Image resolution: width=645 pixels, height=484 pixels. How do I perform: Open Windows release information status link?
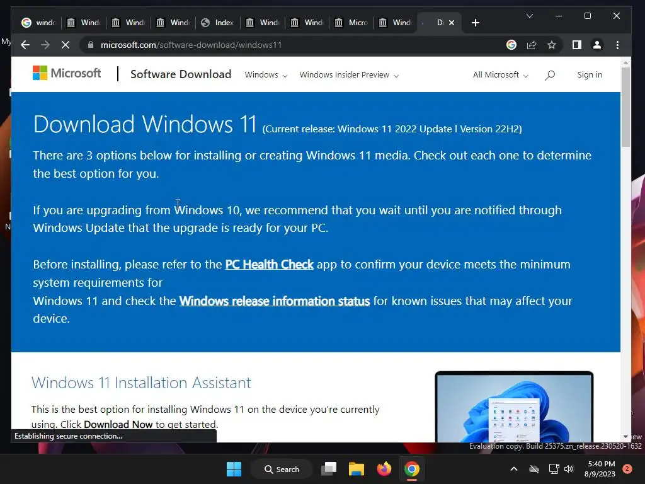coord(275,301)
